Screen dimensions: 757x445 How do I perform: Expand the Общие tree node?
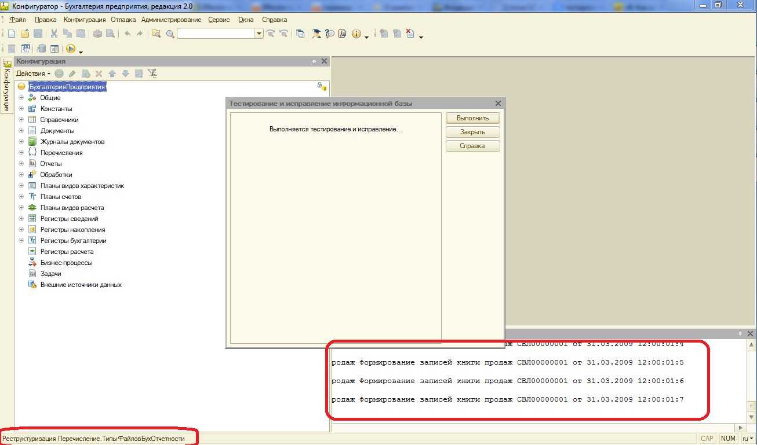click(21, 98)
